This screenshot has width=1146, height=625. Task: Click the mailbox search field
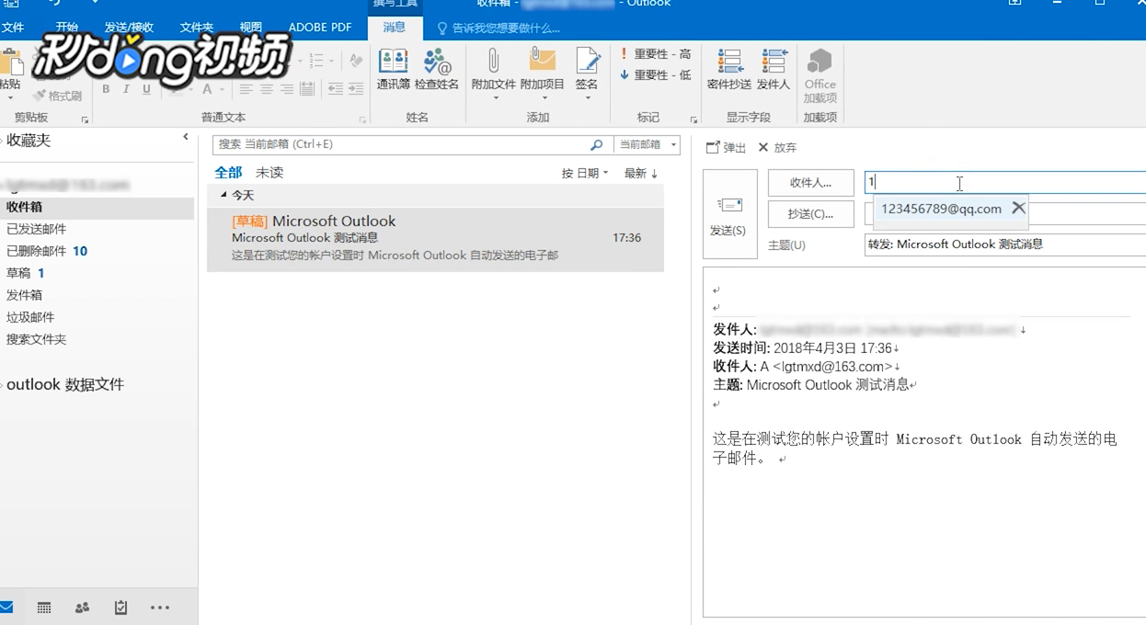click(401, 144)
